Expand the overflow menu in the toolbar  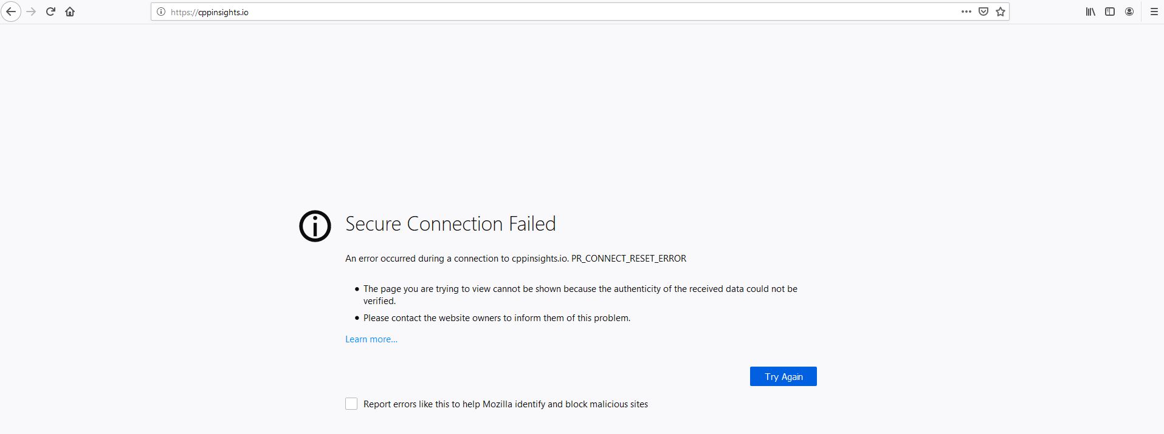coord(966,11)
